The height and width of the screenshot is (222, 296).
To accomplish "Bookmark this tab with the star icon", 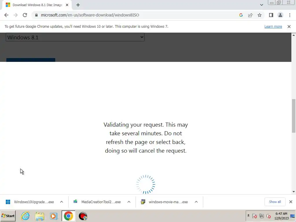I will click(x=260, y=15).
